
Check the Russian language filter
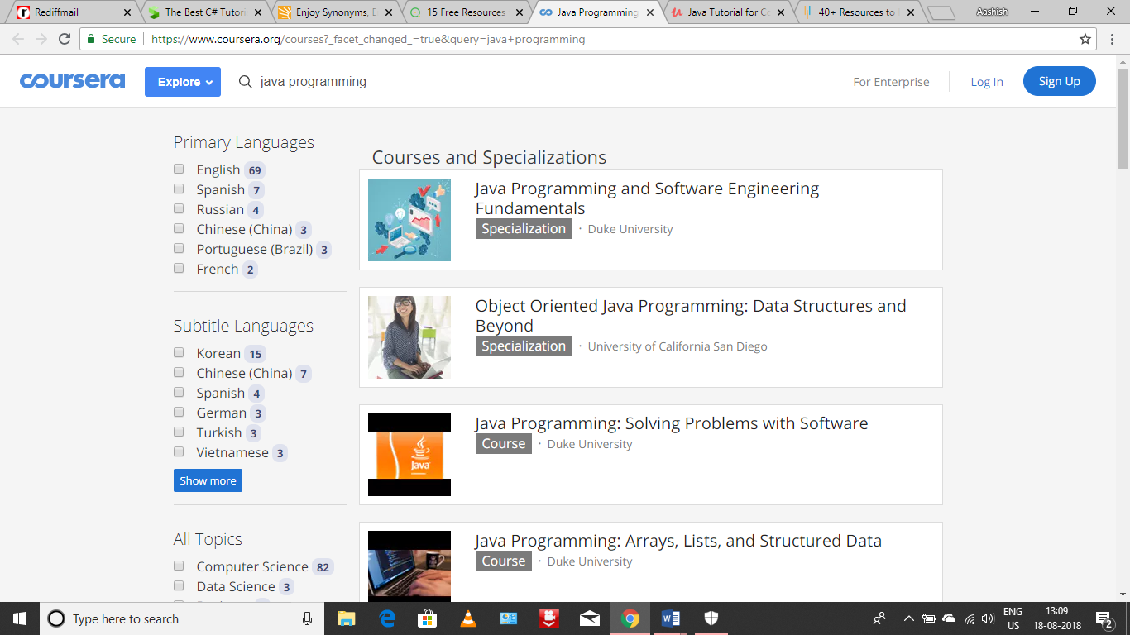(179, 208)
